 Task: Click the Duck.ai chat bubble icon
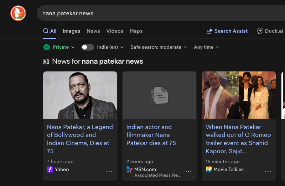260,31
